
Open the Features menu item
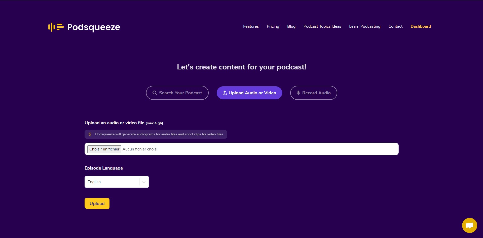(x=251, y=26)
